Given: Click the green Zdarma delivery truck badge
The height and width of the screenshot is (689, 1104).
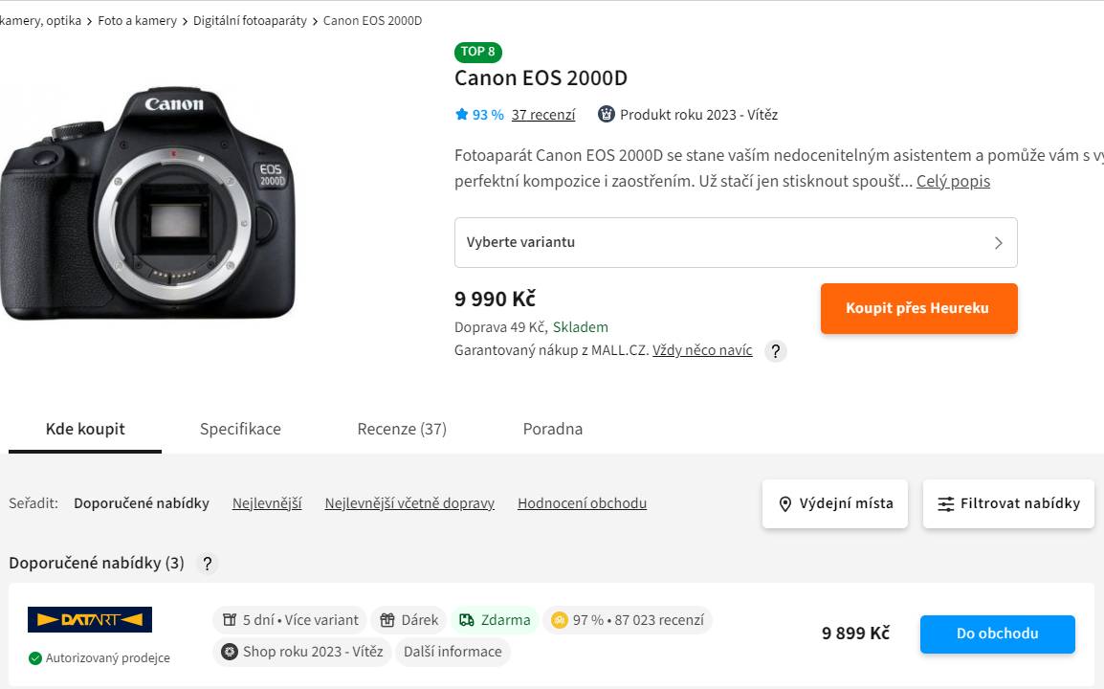Looking at the screenshot, I should [x=495, y=620].
